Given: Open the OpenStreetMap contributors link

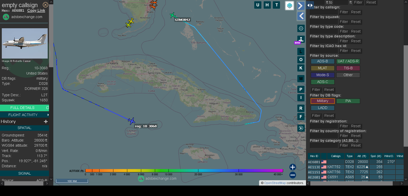Looking at the screenshot, I should 275,183.
